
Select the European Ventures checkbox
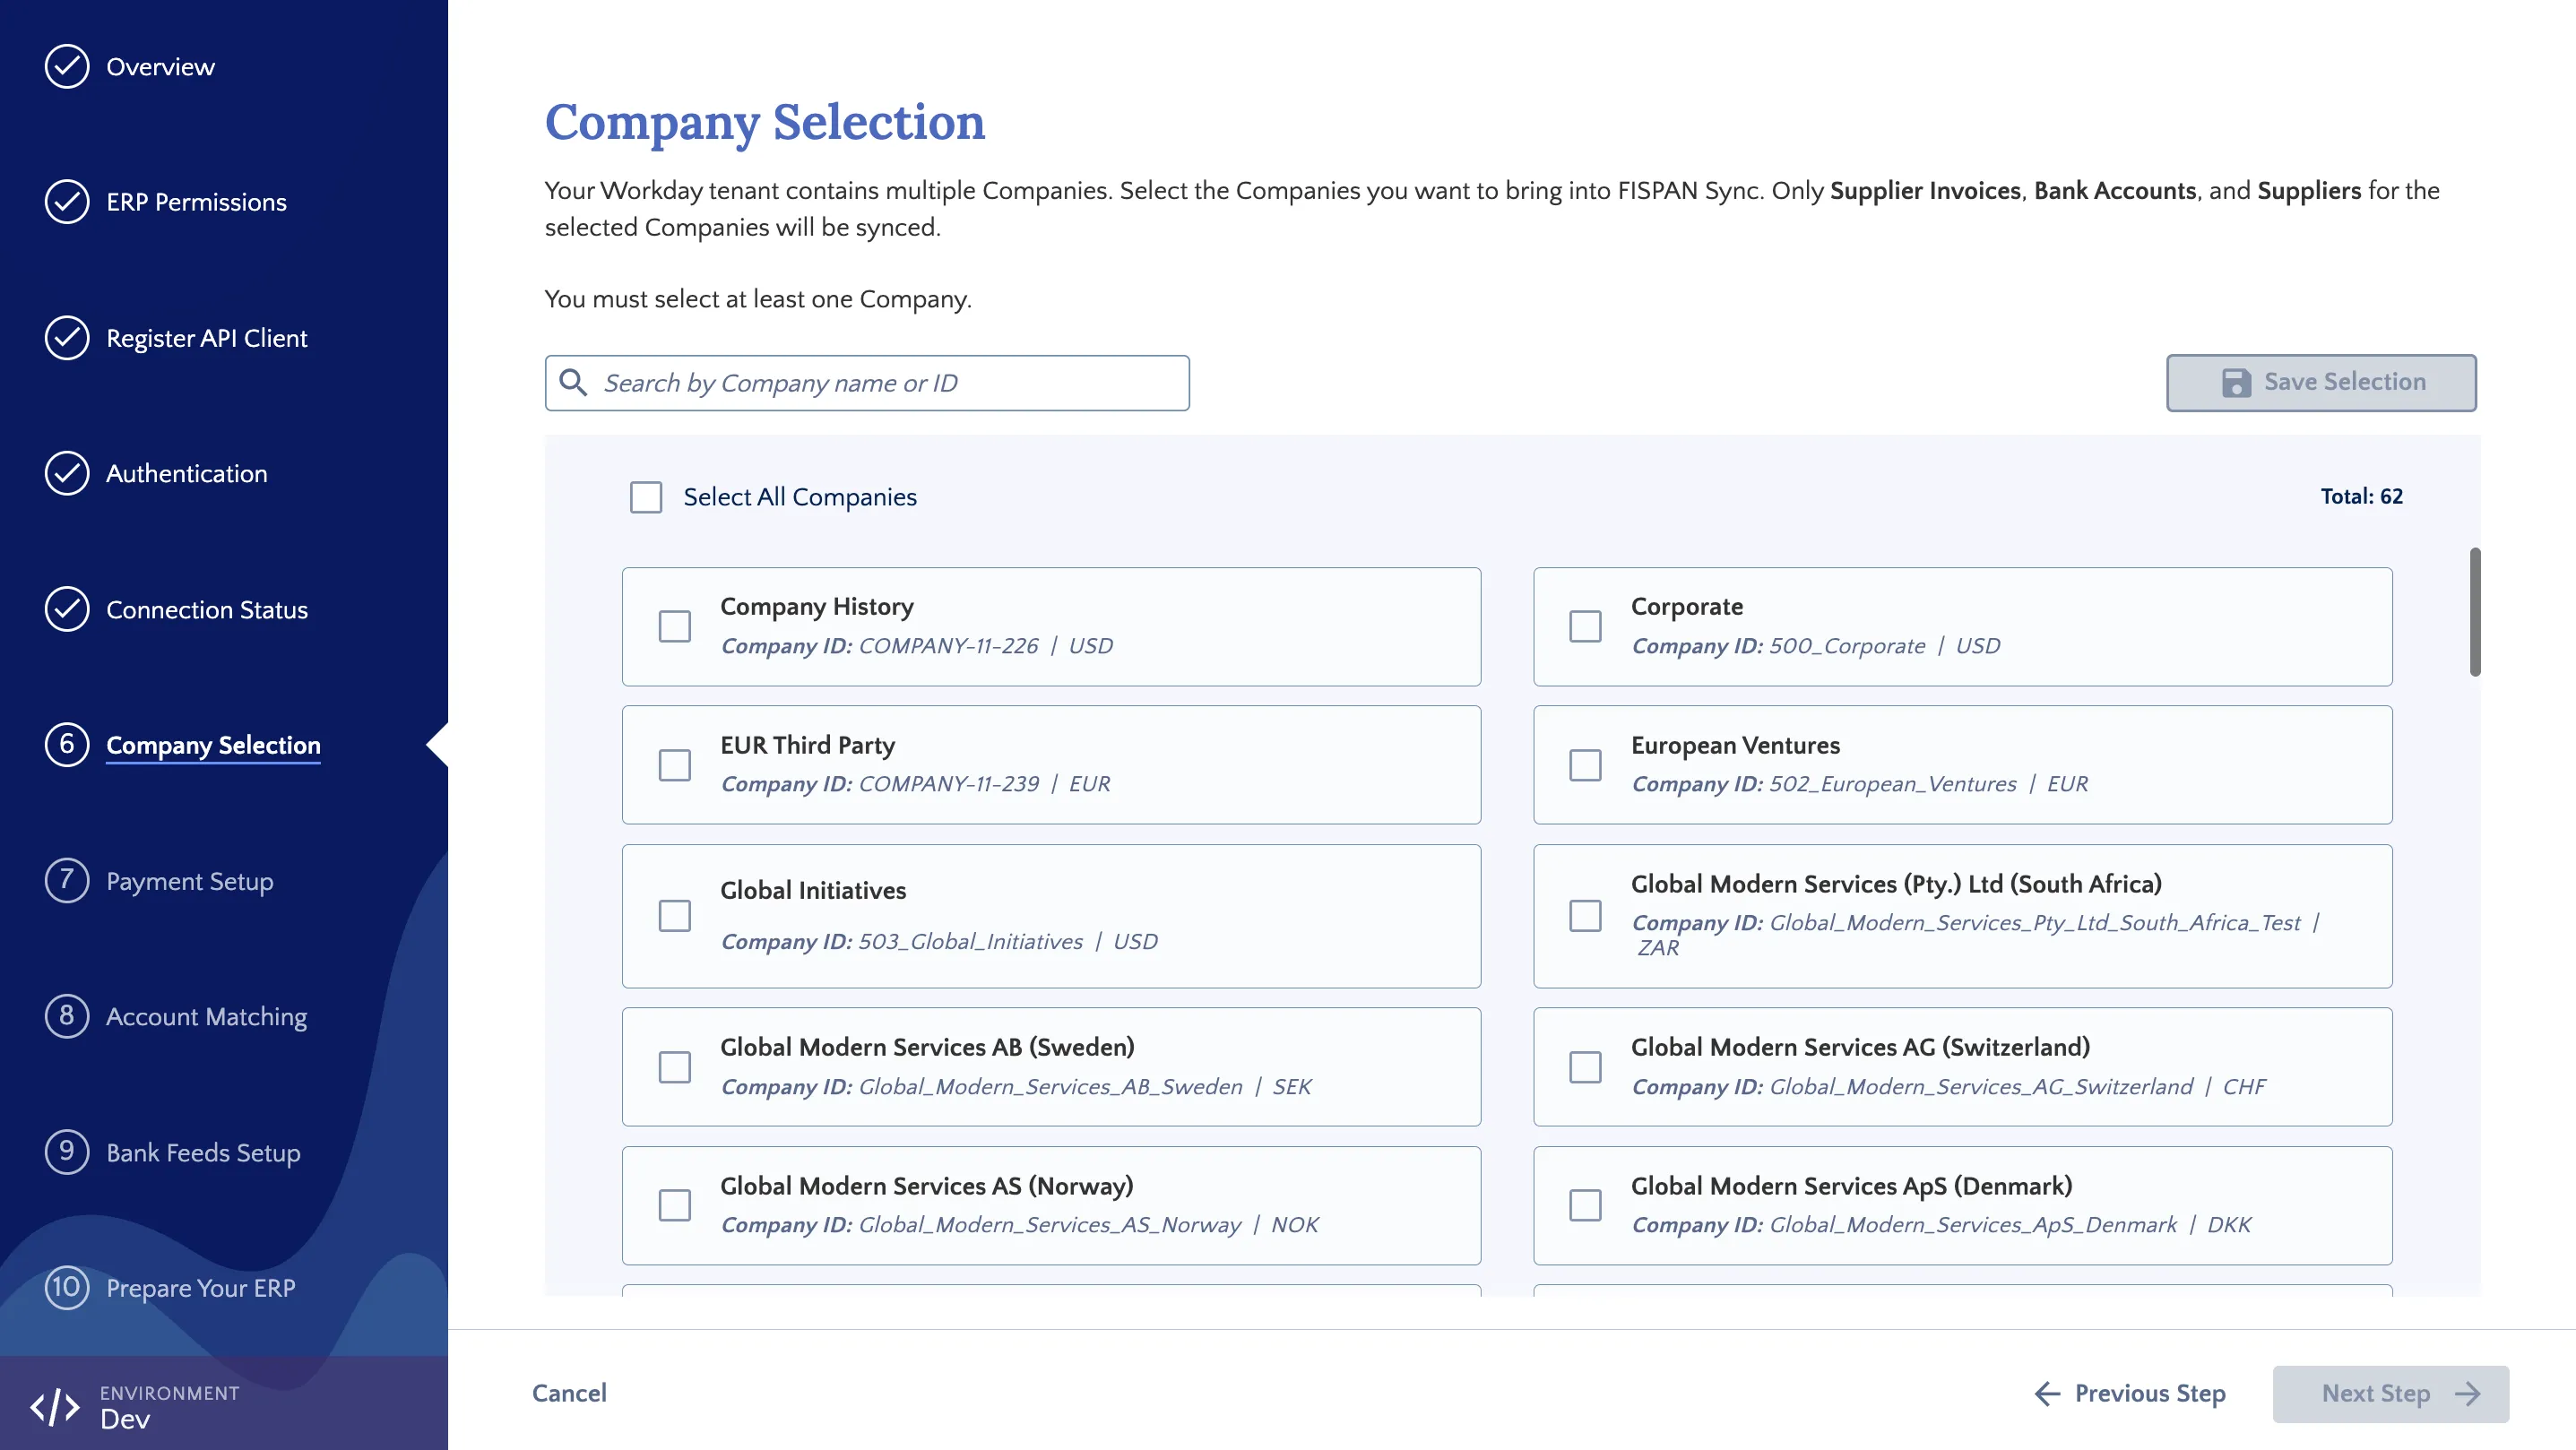click(1585, 765)
